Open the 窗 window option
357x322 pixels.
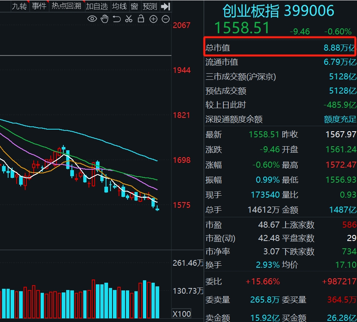[134, 6]
